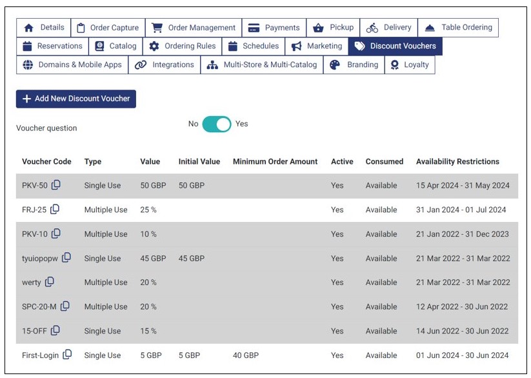
Task: Copy the First-Login voucher code
Action: tap(67, 355)
